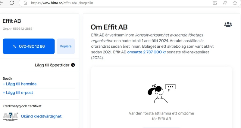The height and width of the screenshot is (128, 241).
Task: View site information lock icon
Action: (25, 3)
